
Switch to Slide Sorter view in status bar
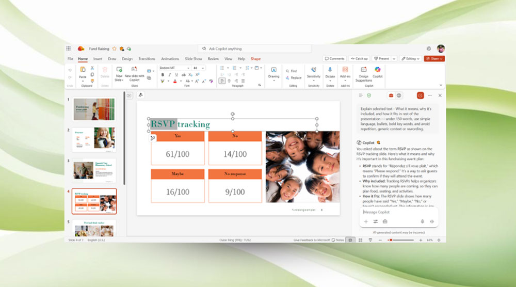[360, 240]
